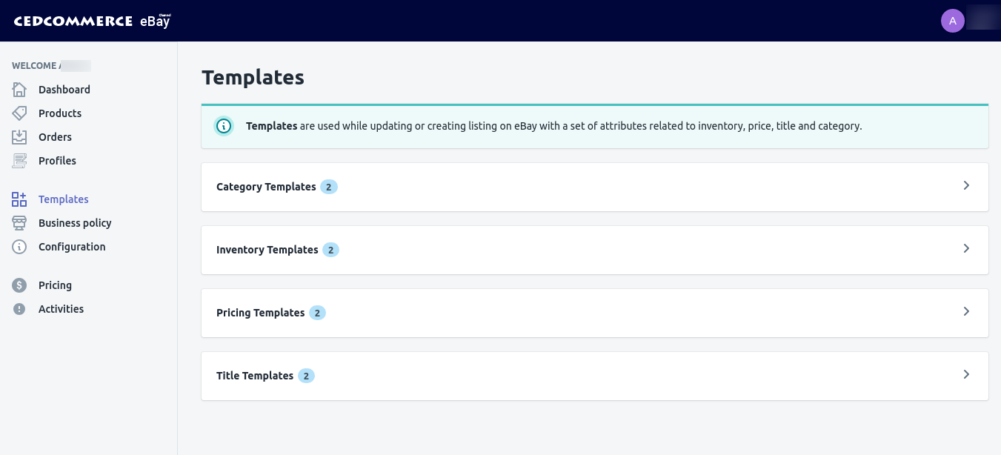
Task: Expand Pricing Templates chevron arrow
Action: tap(966, 311)
